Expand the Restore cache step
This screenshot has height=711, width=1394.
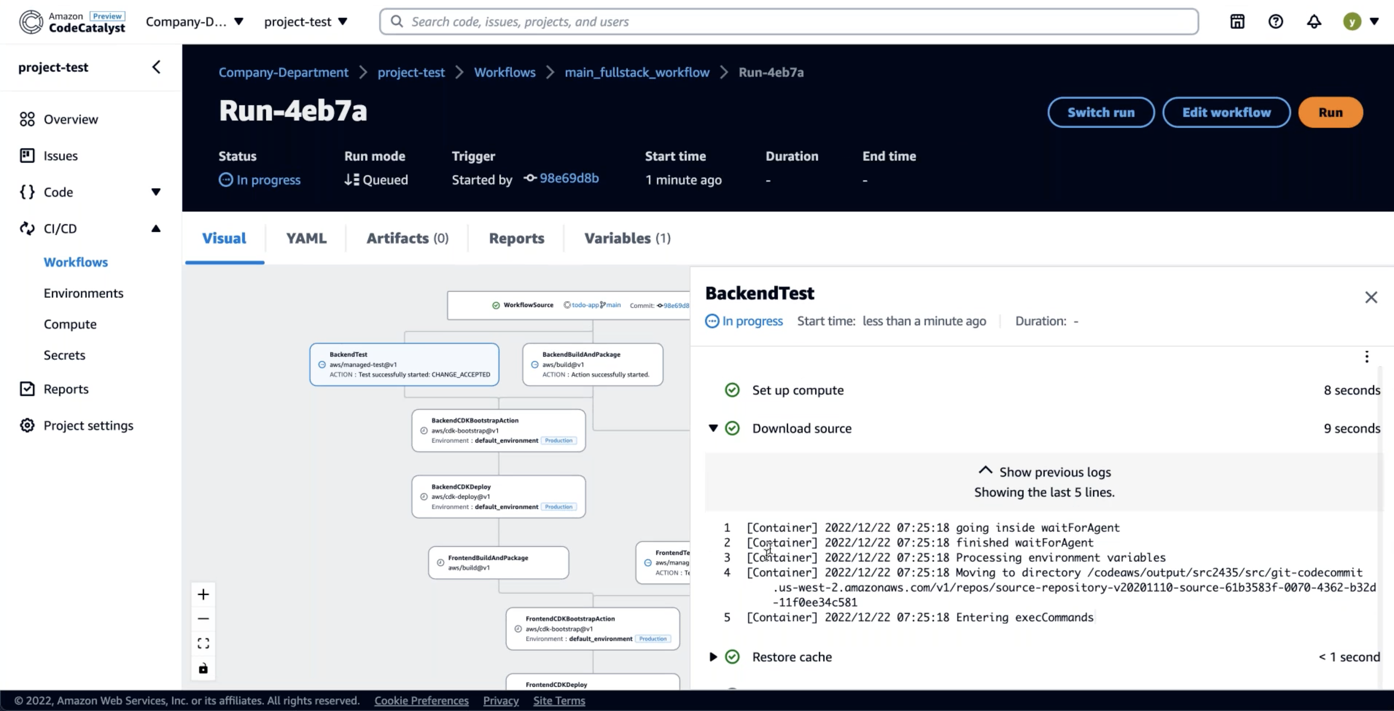coord(713,657)
